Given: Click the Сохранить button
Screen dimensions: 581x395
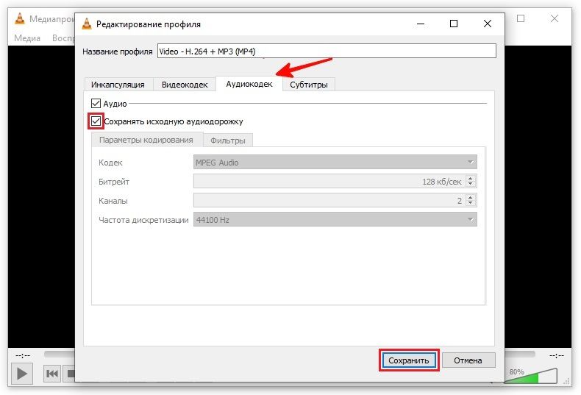Looking at the screenshot, I should pos(408,360).
